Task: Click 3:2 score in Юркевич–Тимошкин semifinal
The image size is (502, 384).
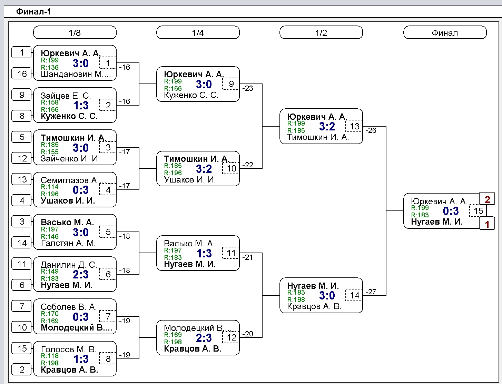Action: [327, 127]
